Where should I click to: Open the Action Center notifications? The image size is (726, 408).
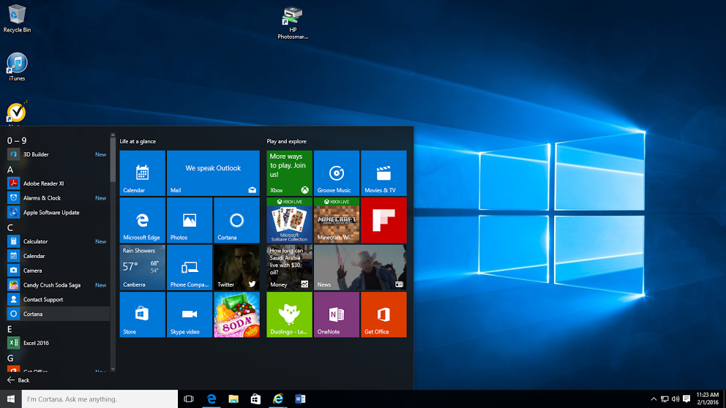click(686, 398)
